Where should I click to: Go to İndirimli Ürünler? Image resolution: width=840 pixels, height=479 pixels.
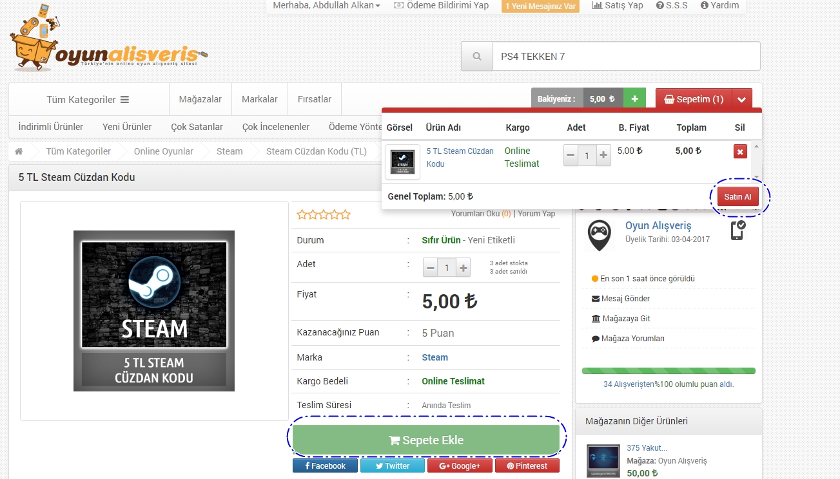(51, 127)
